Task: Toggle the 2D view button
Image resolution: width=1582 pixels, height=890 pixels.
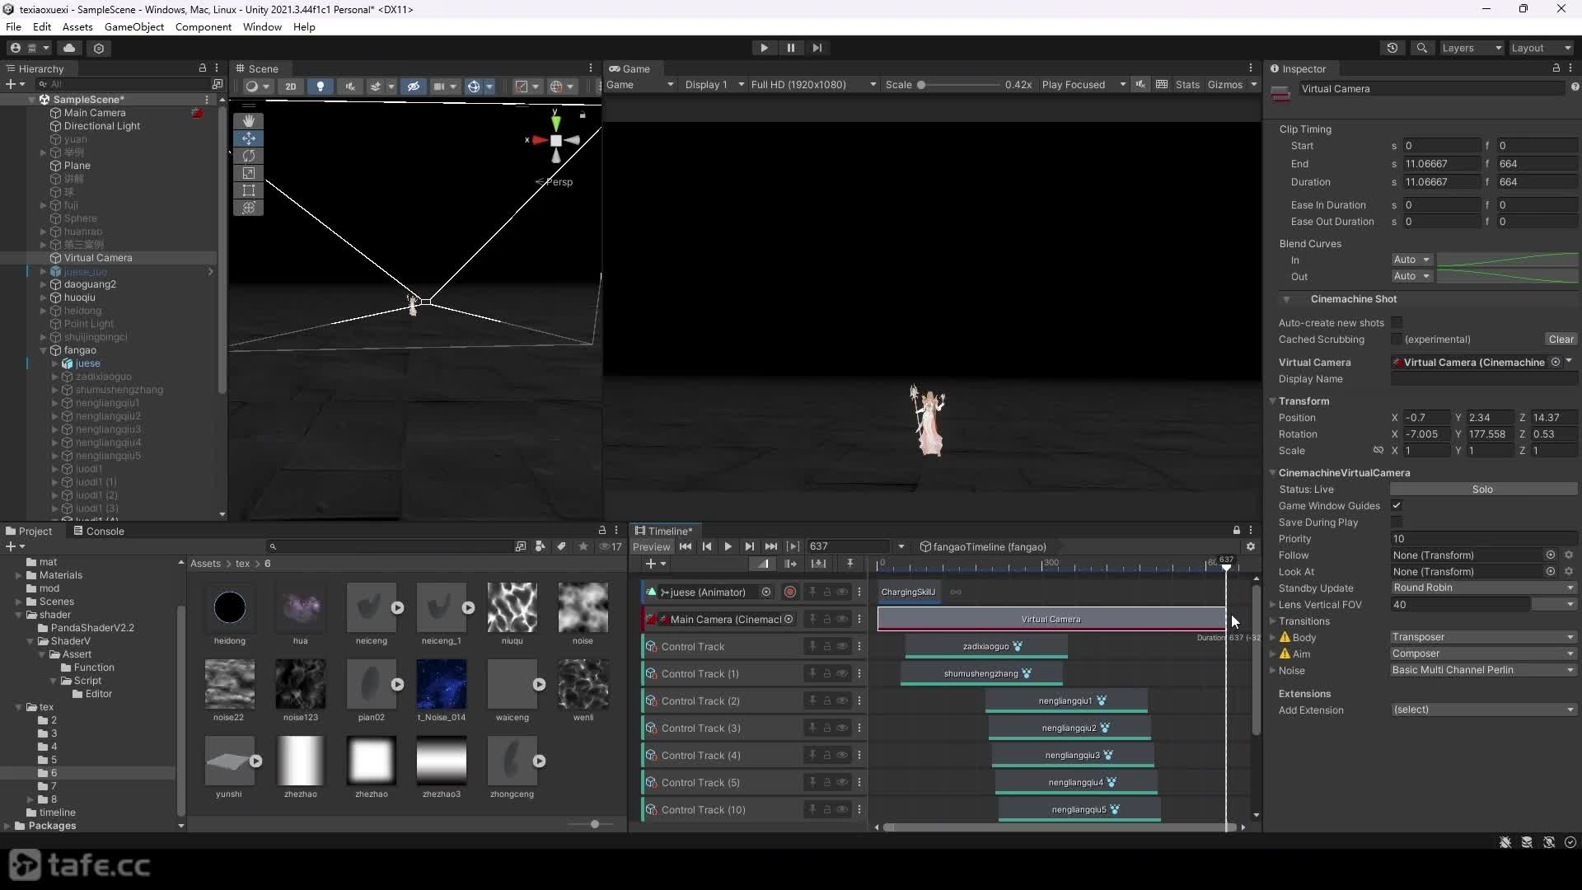Action: [290, 86]
